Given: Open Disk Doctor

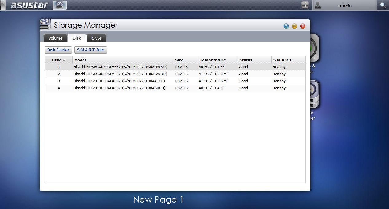Looking at the screenshot, I should click(x=58, y=50).
